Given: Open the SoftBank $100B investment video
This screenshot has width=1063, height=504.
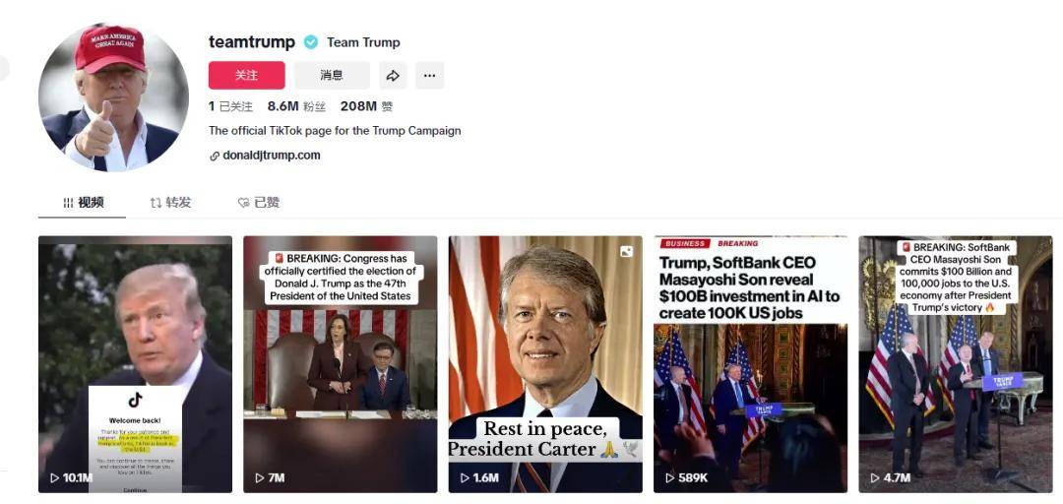Looking at the screenshot, I should click(x=750, y=364).
